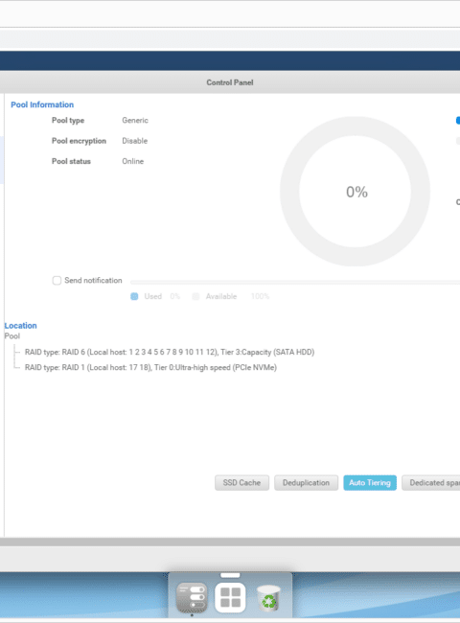The width and height of the screenshot is (460, 623).
Task: Click the gray Available legend swatch
Action: (x=195, y=296)
